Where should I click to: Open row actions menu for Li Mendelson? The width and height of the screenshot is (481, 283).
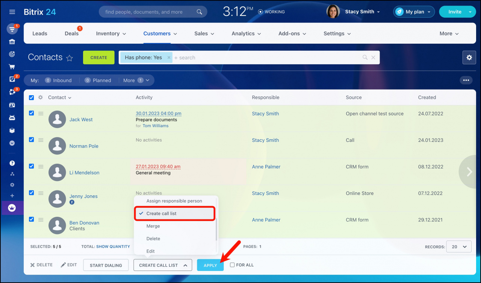click(41, 166)
